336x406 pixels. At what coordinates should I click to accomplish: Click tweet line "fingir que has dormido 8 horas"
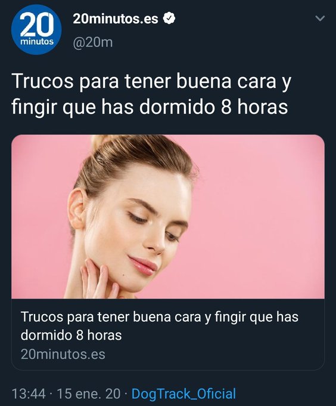click(150, 107)
